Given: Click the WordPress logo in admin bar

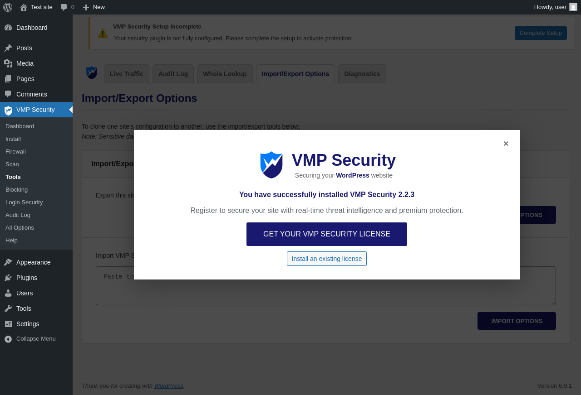Looking at the screenshot, I should (8, 7).
